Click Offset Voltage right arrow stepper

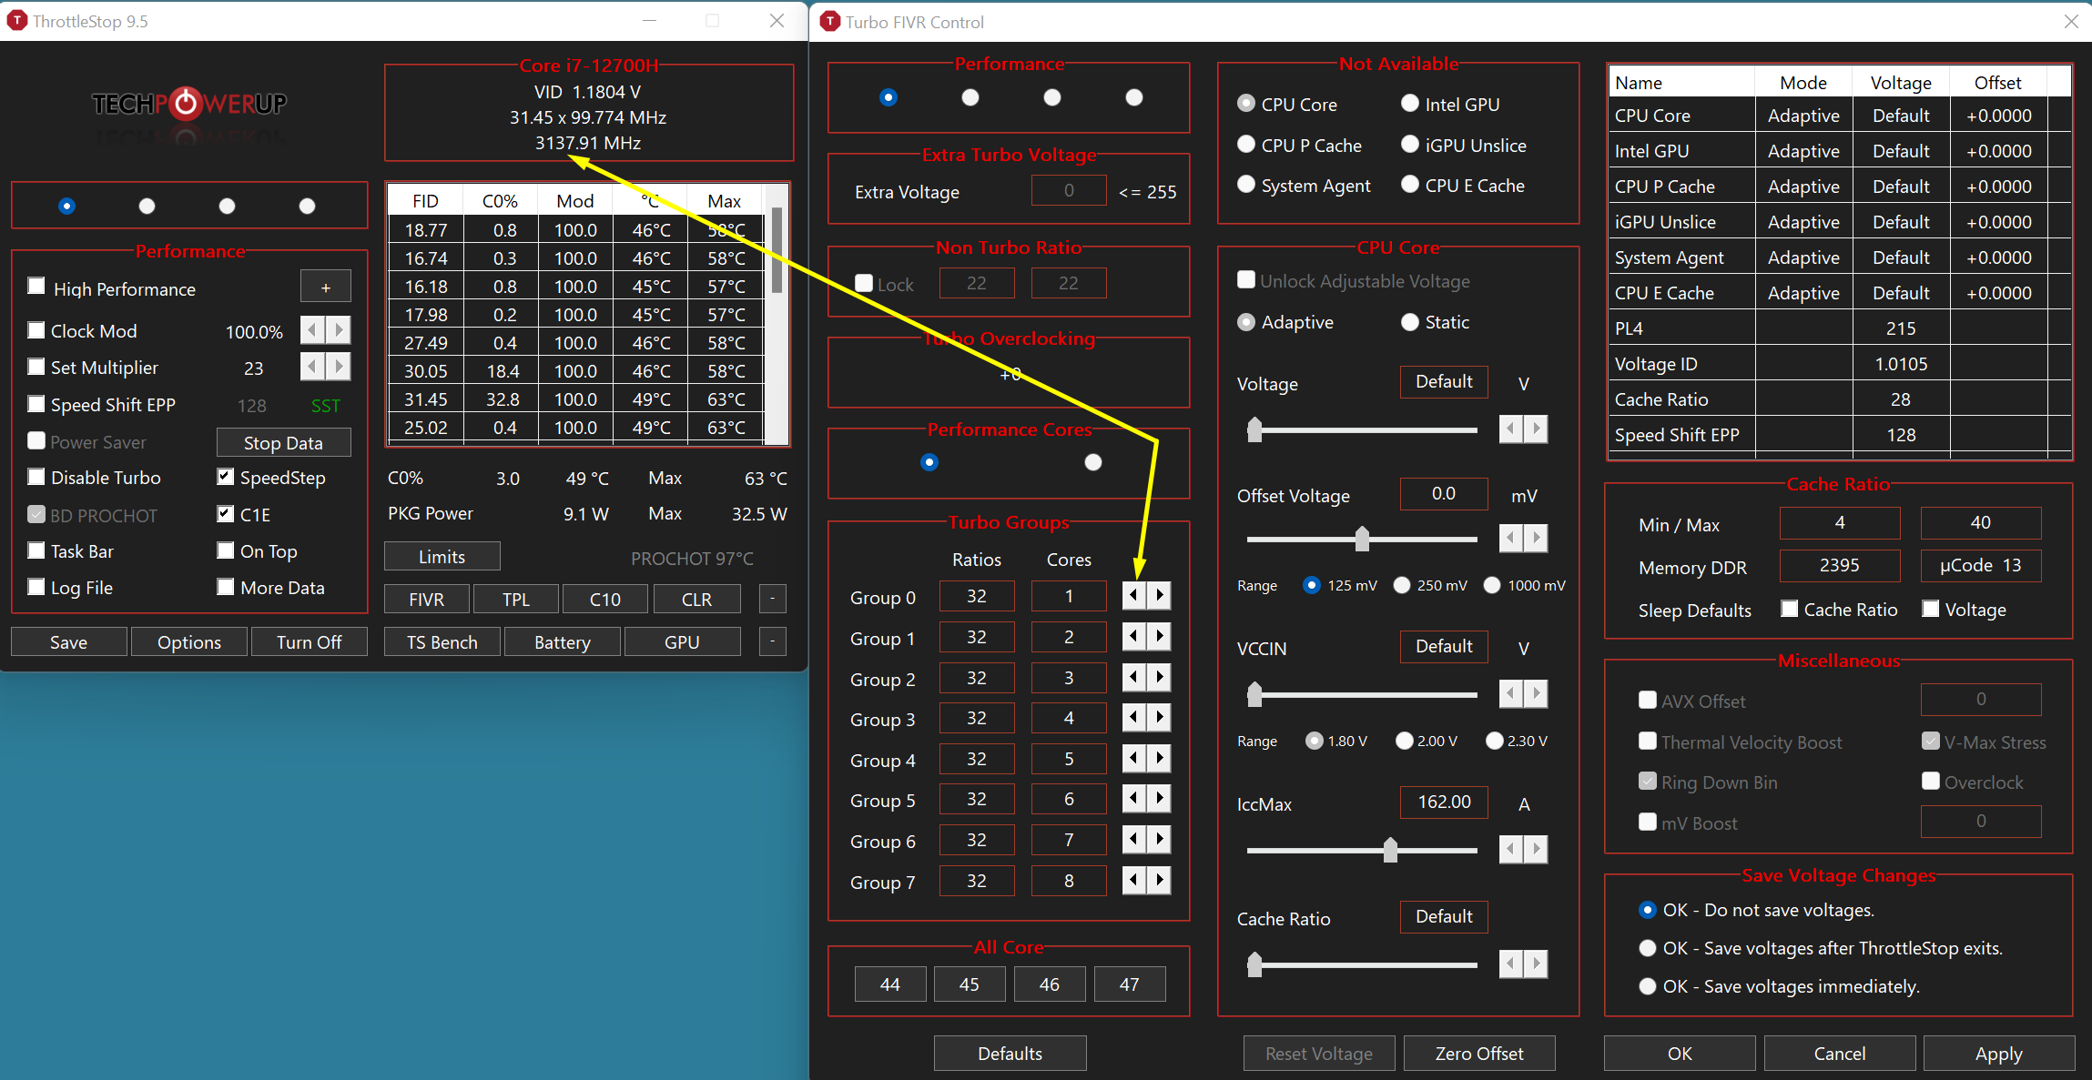coord(1536,538)
